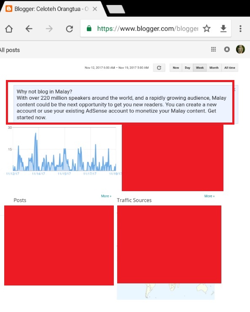This screenshot has height=312, width=250.
Task: Click the pageviews line chart
Action: (x=64, y=149)
